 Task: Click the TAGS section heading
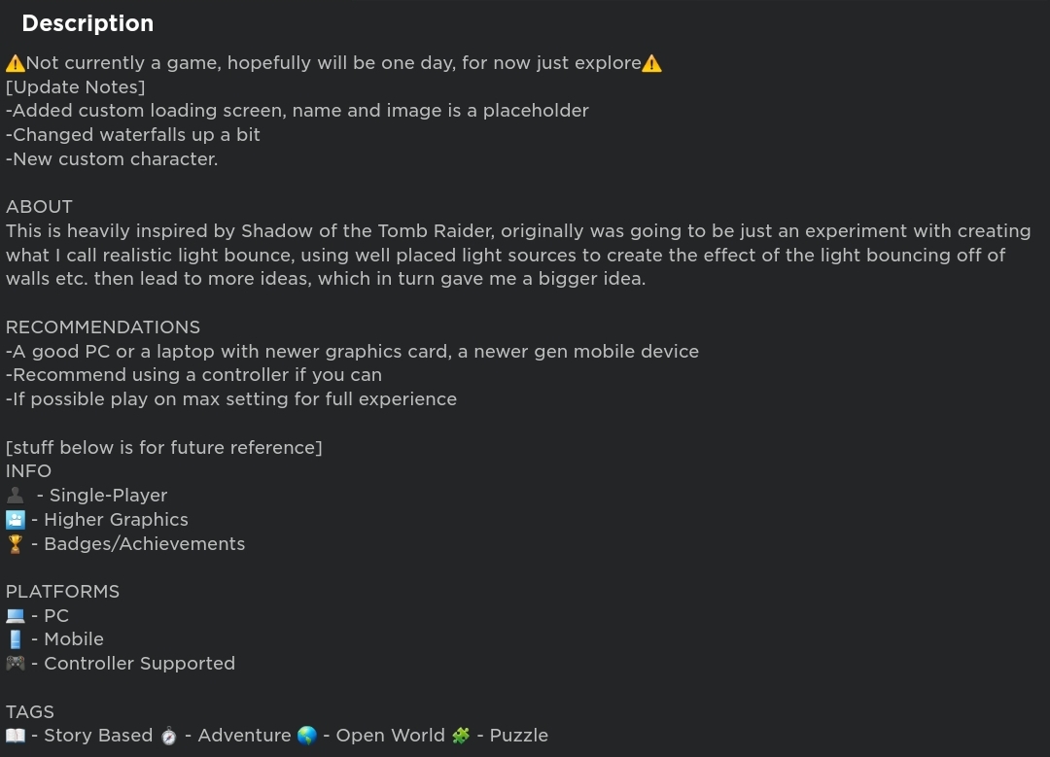(x=30, y=711)
